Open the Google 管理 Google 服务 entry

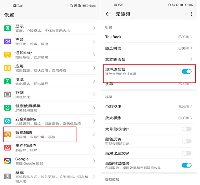(x=50, y=161)
